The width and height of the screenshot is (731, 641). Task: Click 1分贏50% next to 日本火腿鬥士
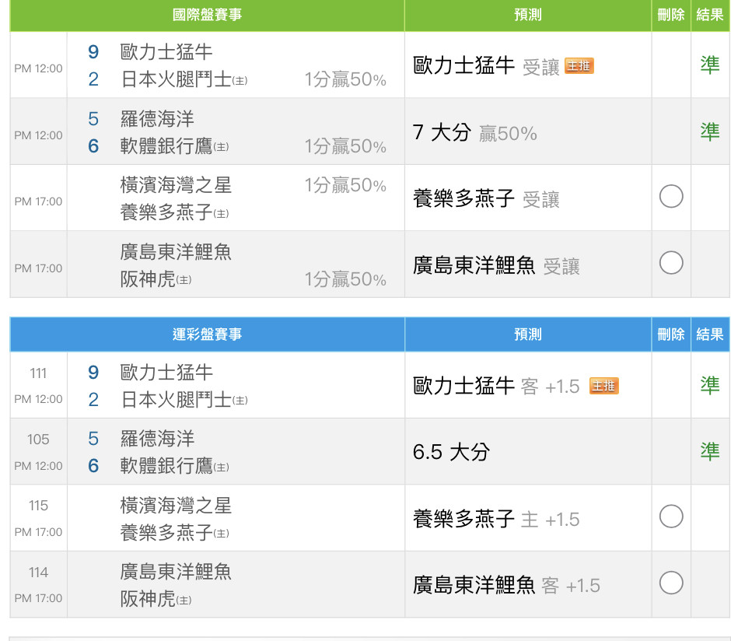tap(345, 79)
